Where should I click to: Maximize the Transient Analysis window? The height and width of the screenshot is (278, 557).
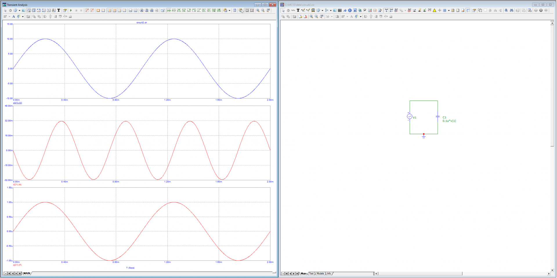265,5
